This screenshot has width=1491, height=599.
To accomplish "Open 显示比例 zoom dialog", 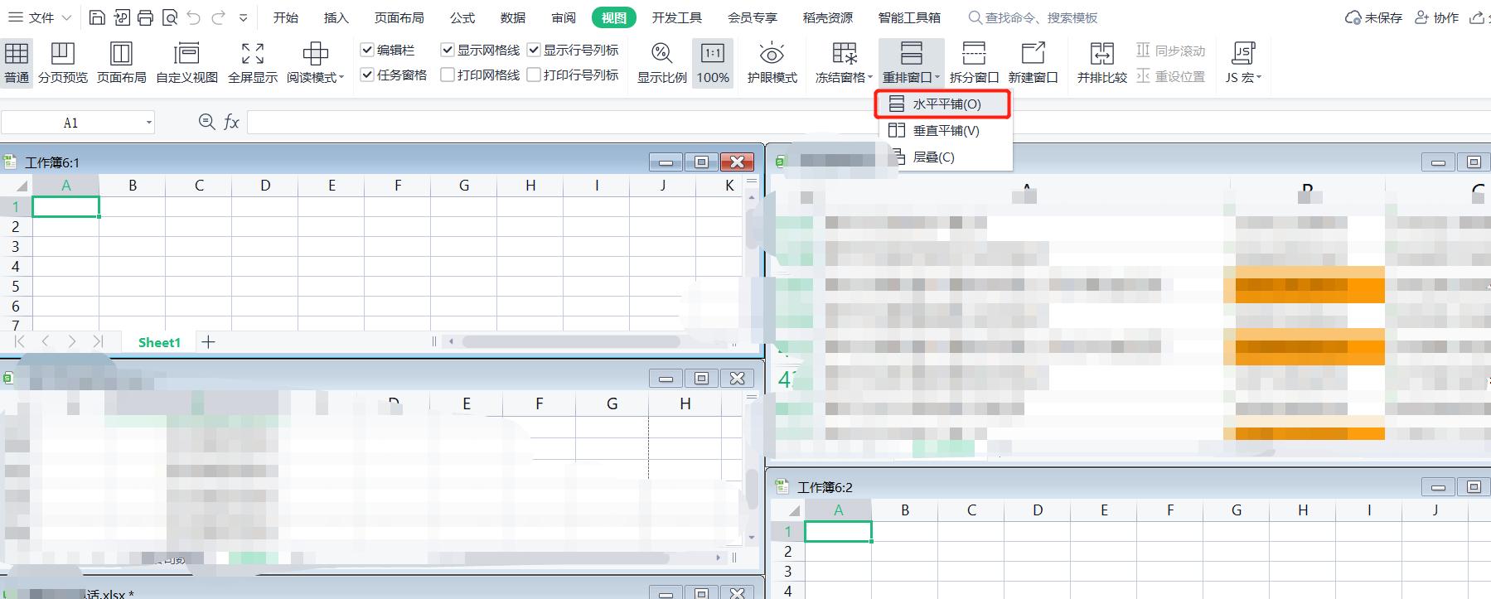I will pos(661,63).
